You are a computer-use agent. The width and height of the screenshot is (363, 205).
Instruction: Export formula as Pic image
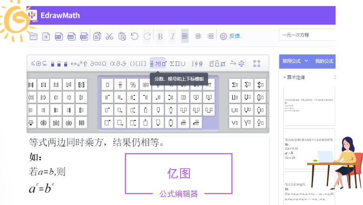tap(59, 36)
